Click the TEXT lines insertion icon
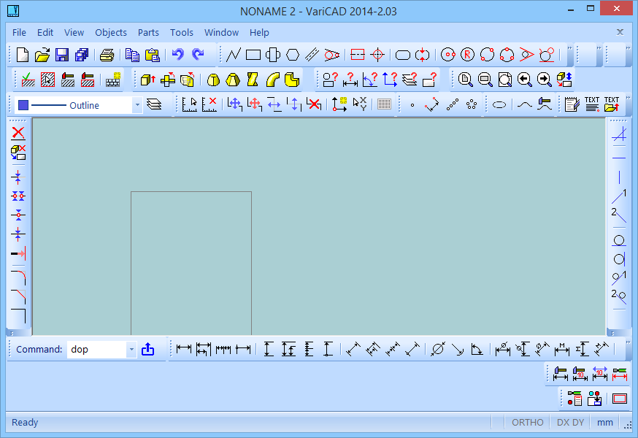 (x=592, y=104)
